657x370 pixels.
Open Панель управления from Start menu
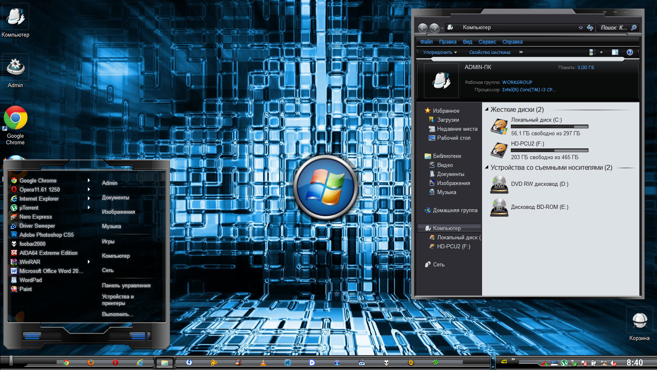126,285
